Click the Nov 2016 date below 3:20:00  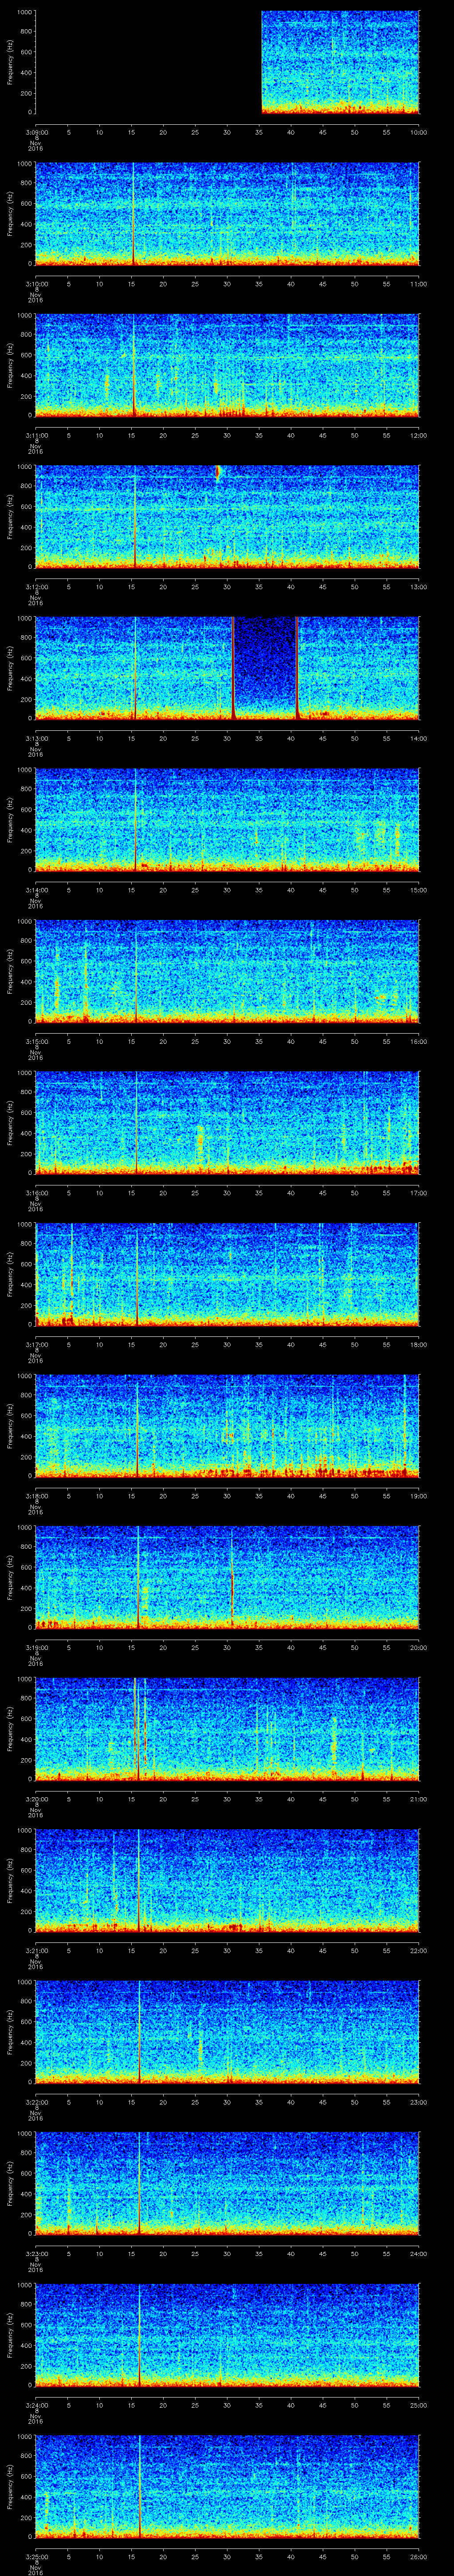(x=36, y=1811)
